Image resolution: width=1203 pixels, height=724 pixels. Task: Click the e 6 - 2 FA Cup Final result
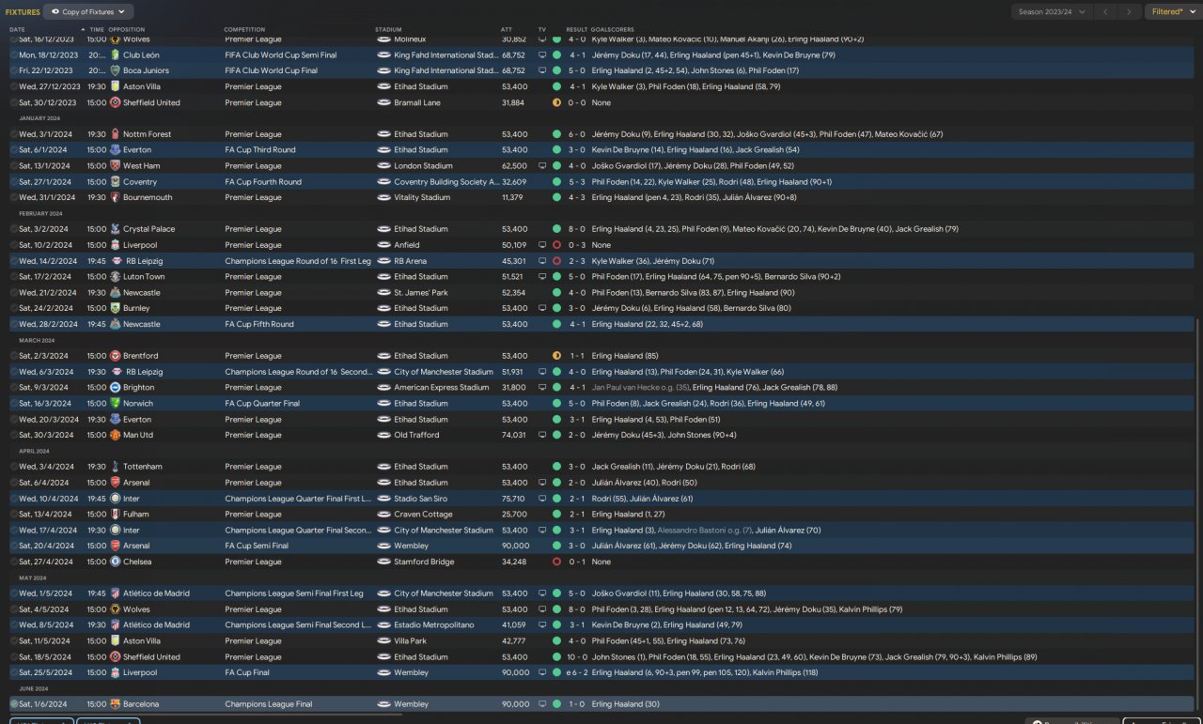[577, 672]
